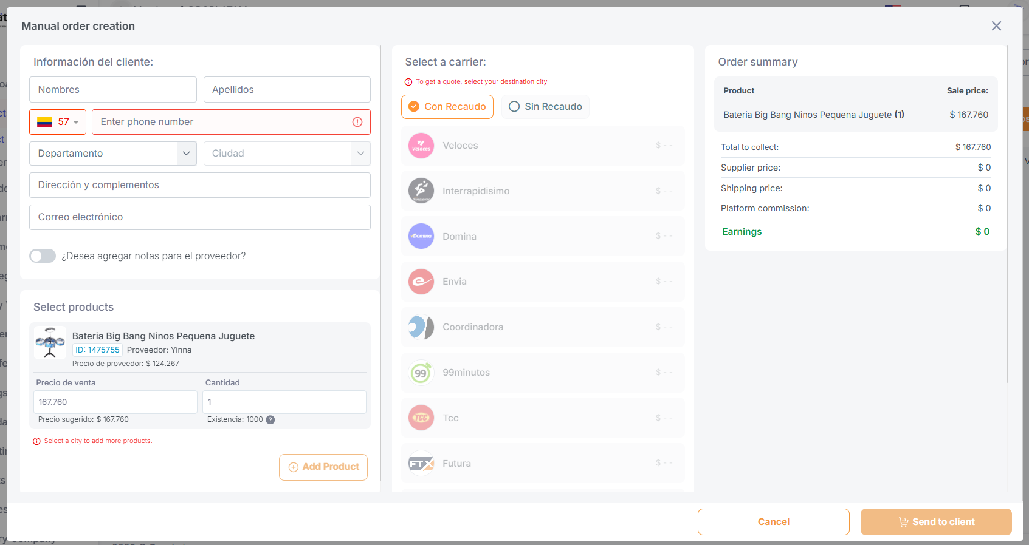This screenshot has height=545, width=1029.
Task: Select the Interrapidisimo carrier icon
Action: (x=421, y=191)
